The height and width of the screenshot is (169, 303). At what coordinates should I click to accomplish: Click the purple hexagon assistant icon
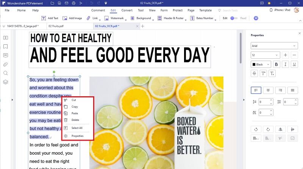tap(256, 18)
